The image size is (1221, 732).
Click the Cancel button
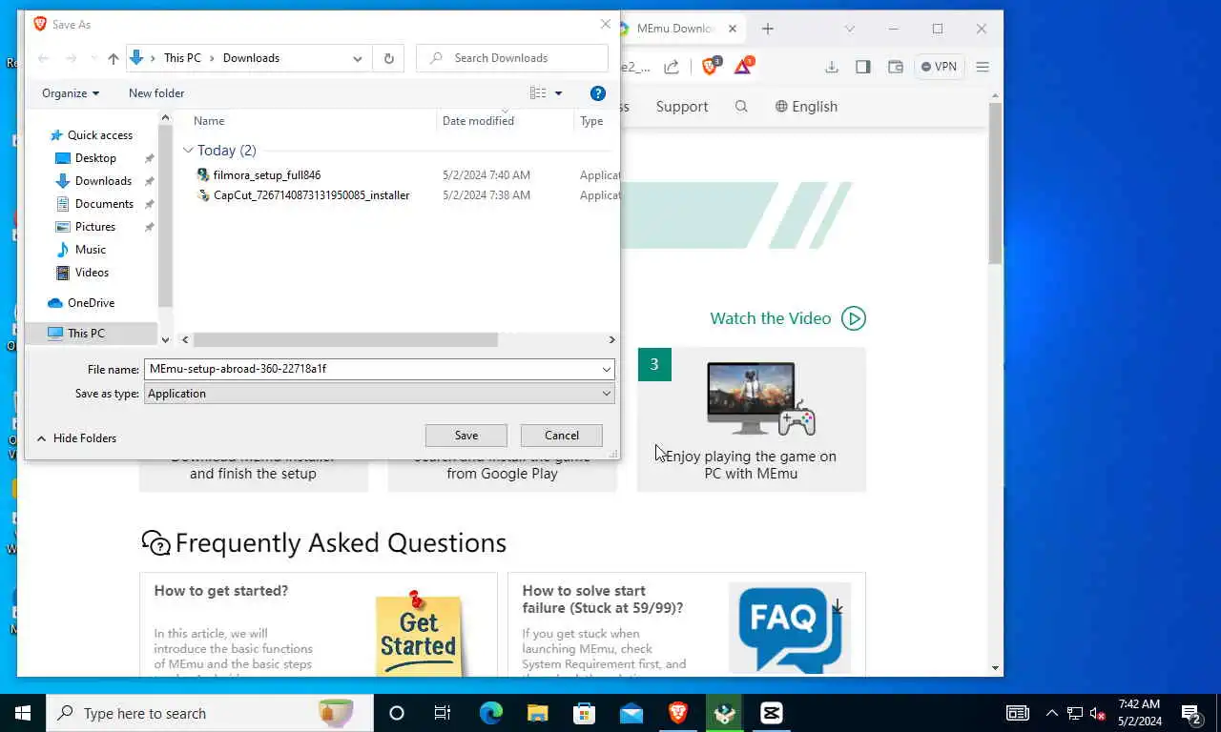tap(562, 436)
